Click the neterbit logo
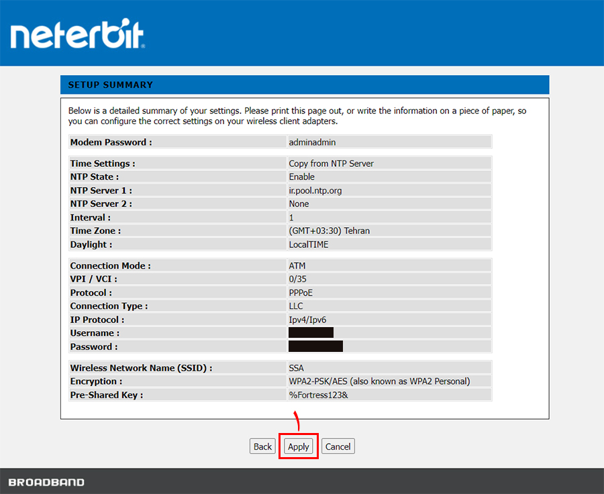 pyautogui.click(x=76, y=34)
